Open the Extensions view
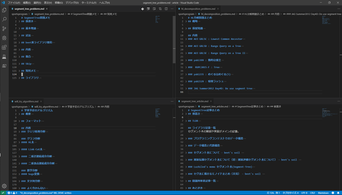Viewport: 342px width, 195px height. pyautogui.click(x=4, y=47)
